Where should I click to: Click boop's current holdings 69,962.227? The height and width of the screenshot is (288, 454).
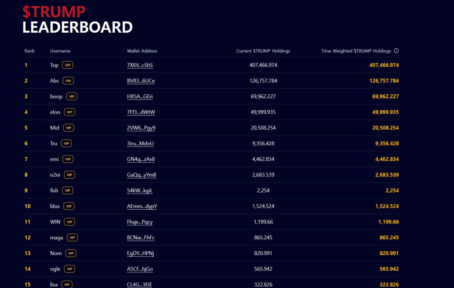point(263,96)
